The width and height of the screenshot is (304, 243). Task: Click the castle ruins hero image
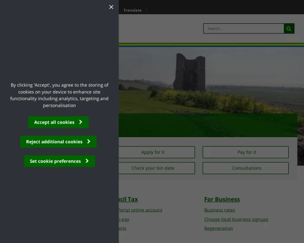tap(203, 81)
